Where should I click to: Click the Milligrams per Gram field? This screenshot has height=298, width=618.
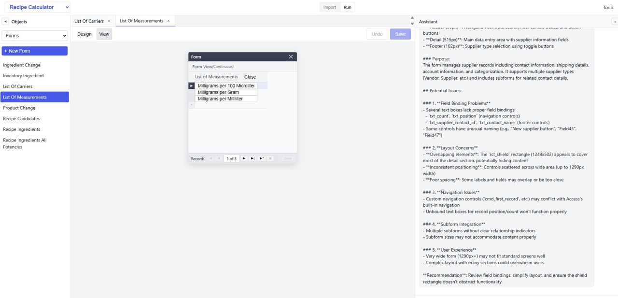(226, 92)
